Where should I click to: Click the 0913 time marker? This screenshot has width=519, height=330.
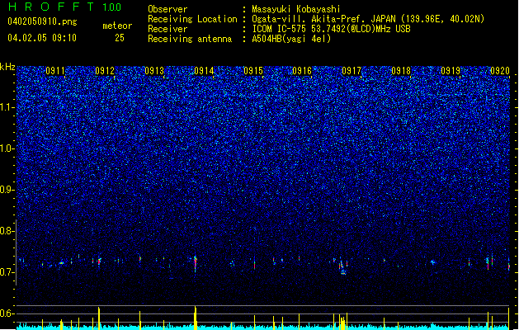(x=154, y=71)
